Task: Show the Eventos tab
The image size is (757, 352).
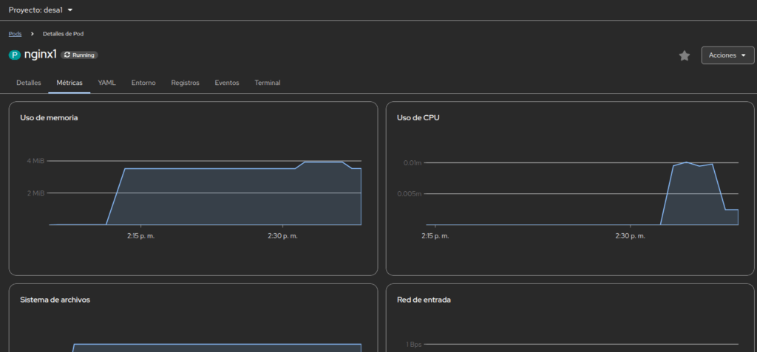Action: [227, 83]
